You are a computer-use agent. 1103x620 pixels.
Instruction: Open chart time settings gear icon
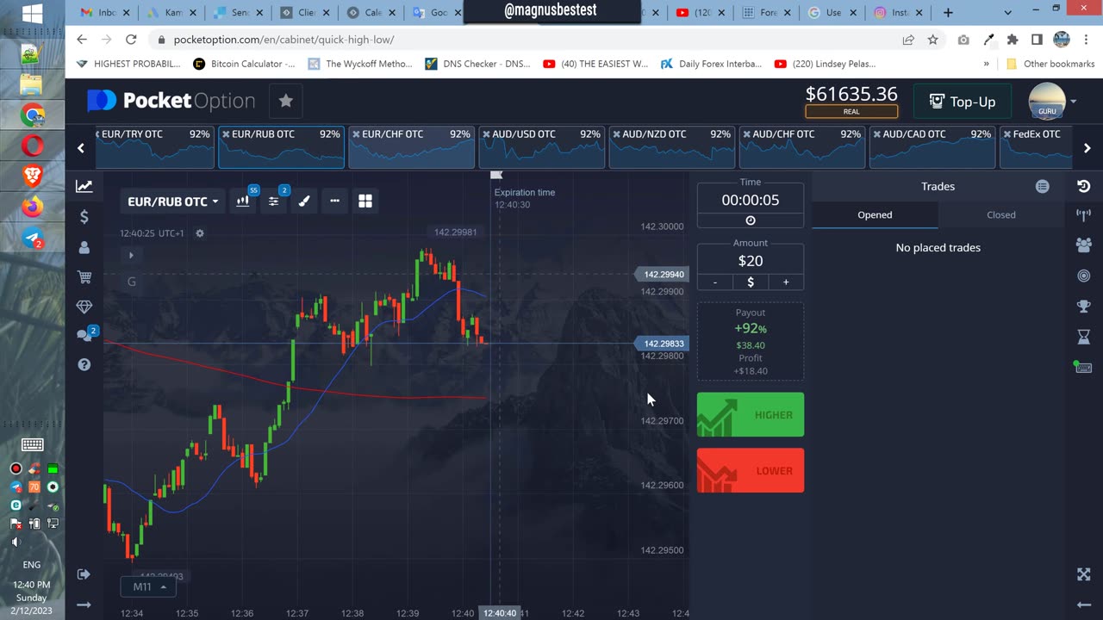click(x=200, y=233)
